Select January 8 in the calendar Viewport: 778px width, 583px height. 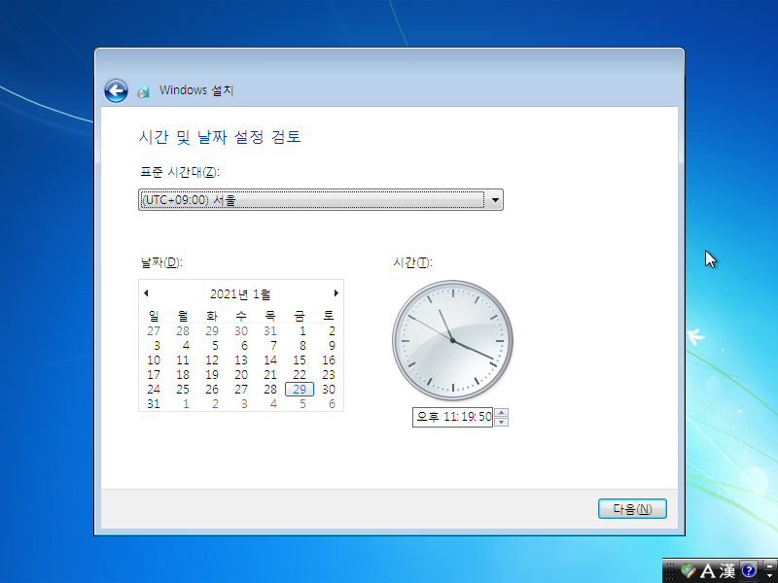302,346
